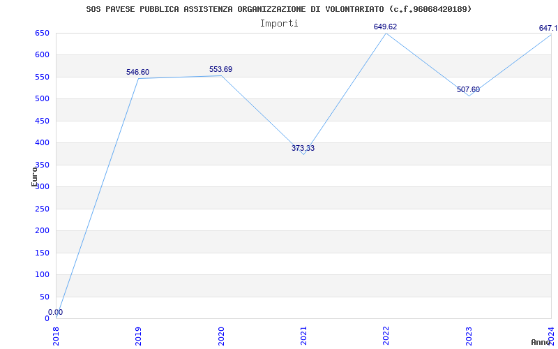Select the Euro y-axis title

(x=34, y=177)
